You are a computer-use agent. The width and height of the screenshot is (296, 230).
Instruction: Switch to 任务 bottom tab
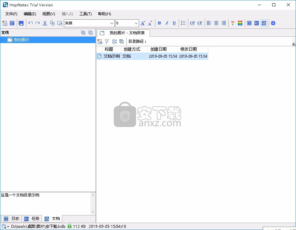click(31, 219)
